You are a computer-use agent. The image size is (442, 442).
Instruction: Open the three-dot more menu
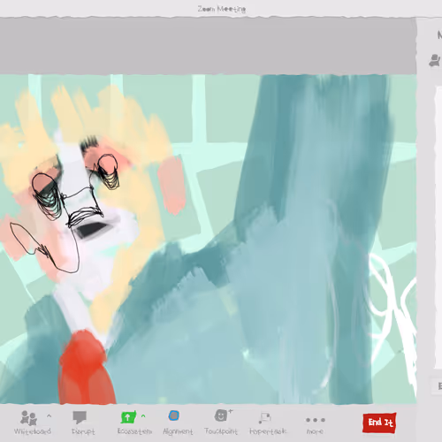(x=316, y=420)
